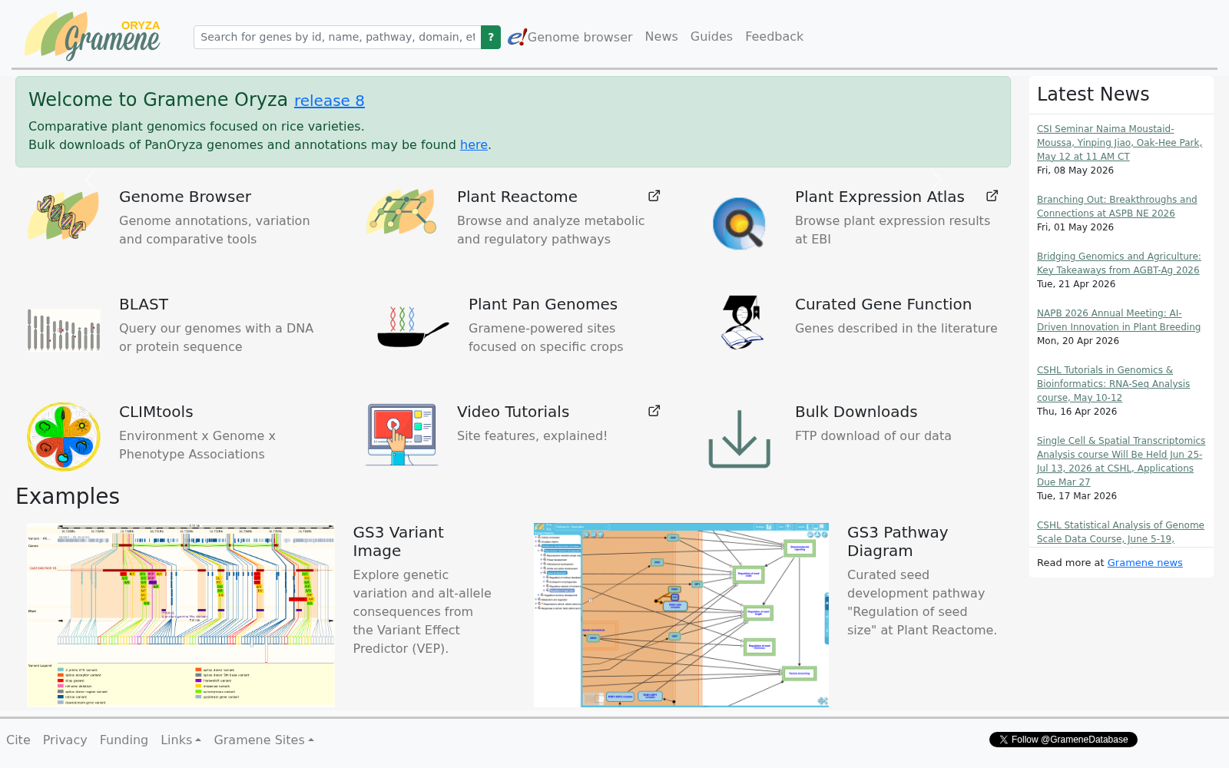Click the Plant Pan Genomes heading
The width and height of the screenshot is (1229, 768).
tap(543, 304)
